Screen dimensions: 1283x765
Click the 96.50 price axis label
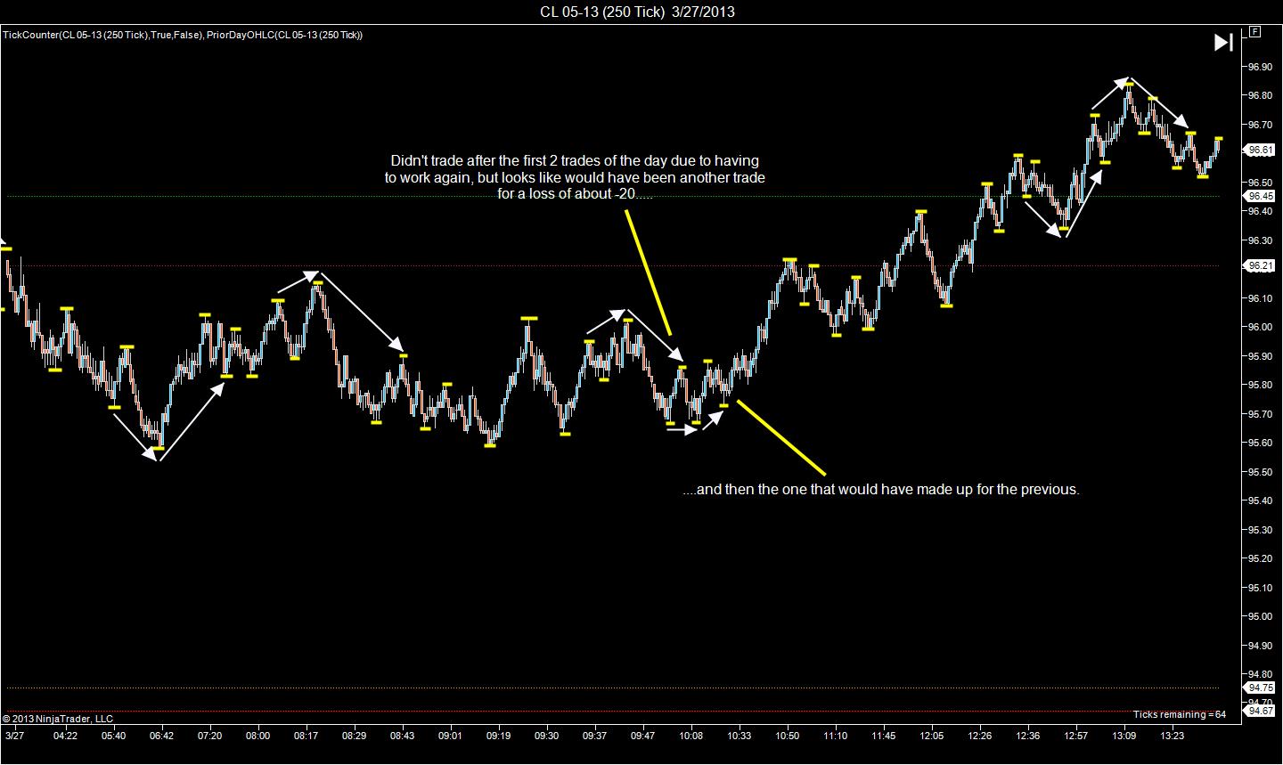click(x=1260, y=182)
